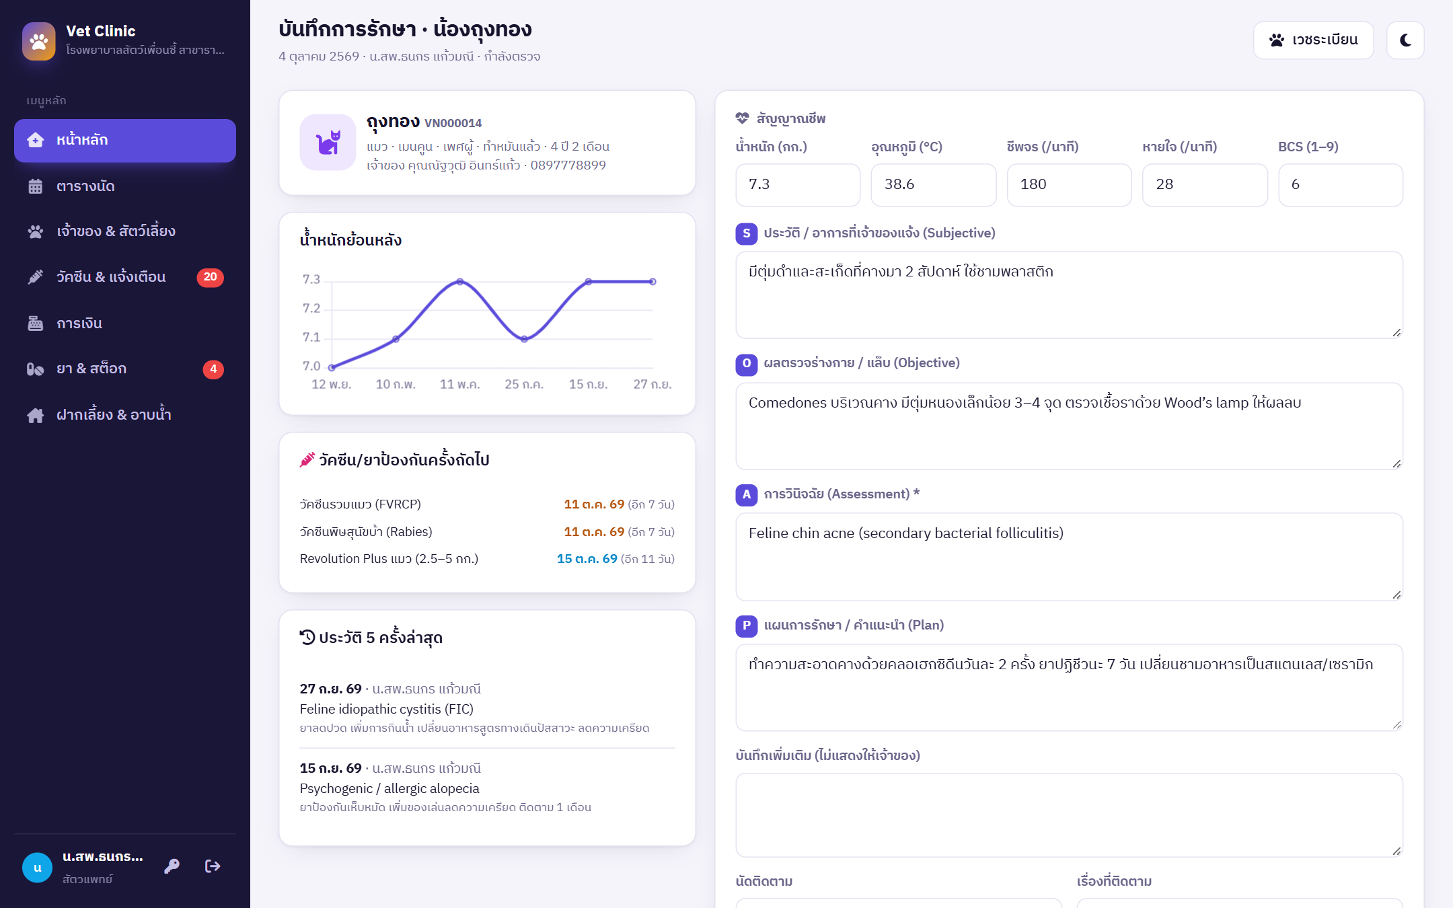
Task: Click the cat patient avatar icon
Action: click(x=328, y=142)
